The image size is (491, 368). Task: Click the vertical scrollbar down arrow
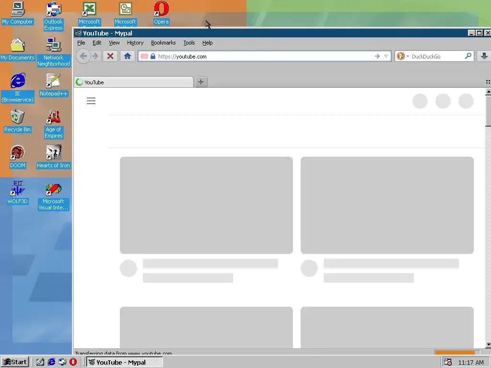tap(488, 345)
